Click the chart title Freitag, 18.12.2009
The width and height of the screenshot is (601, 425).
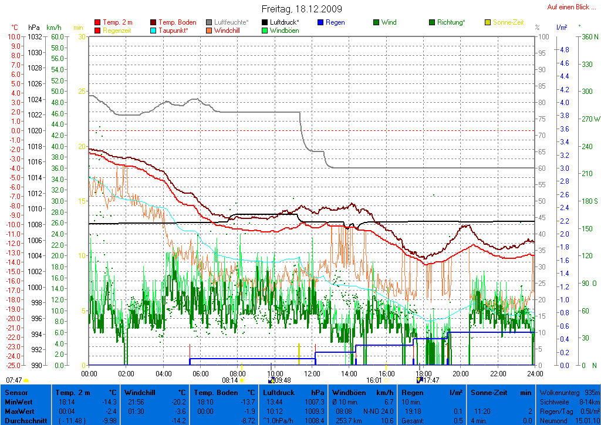coord(302,9)
